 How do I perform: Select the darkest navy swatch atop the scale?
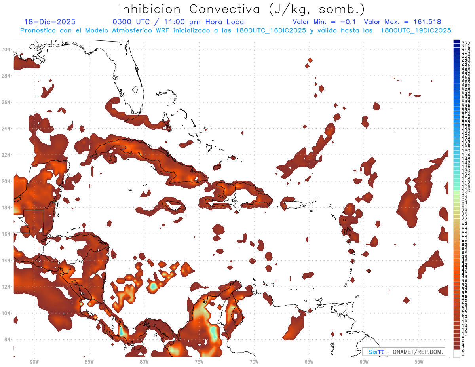tap(456, 42)
